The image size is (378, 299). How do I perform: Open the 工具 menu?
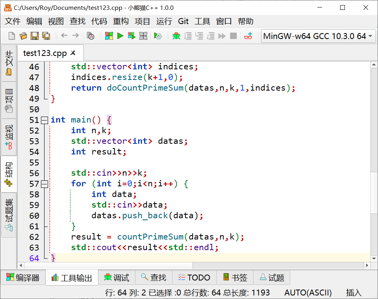tap(202, 21)
